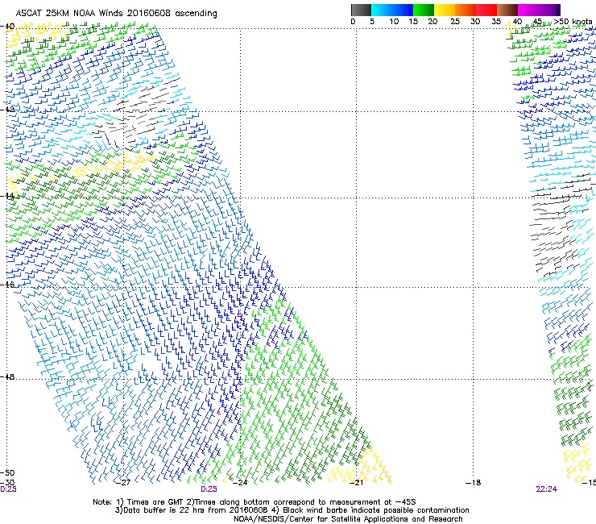596x524 pixels.
Task: Click the '-24' longitude axis label
Action: click(x=240, y=483)
